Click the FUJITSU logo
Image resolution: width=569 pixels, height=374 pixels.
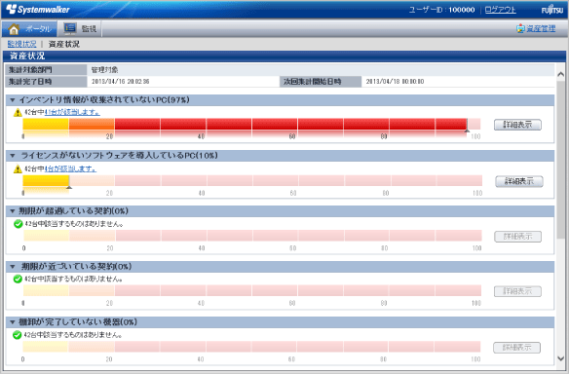552,10
